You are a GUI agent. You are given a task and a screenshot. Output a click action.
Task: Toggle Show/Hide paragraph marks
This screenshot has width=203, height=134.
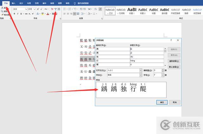[100, 9]
